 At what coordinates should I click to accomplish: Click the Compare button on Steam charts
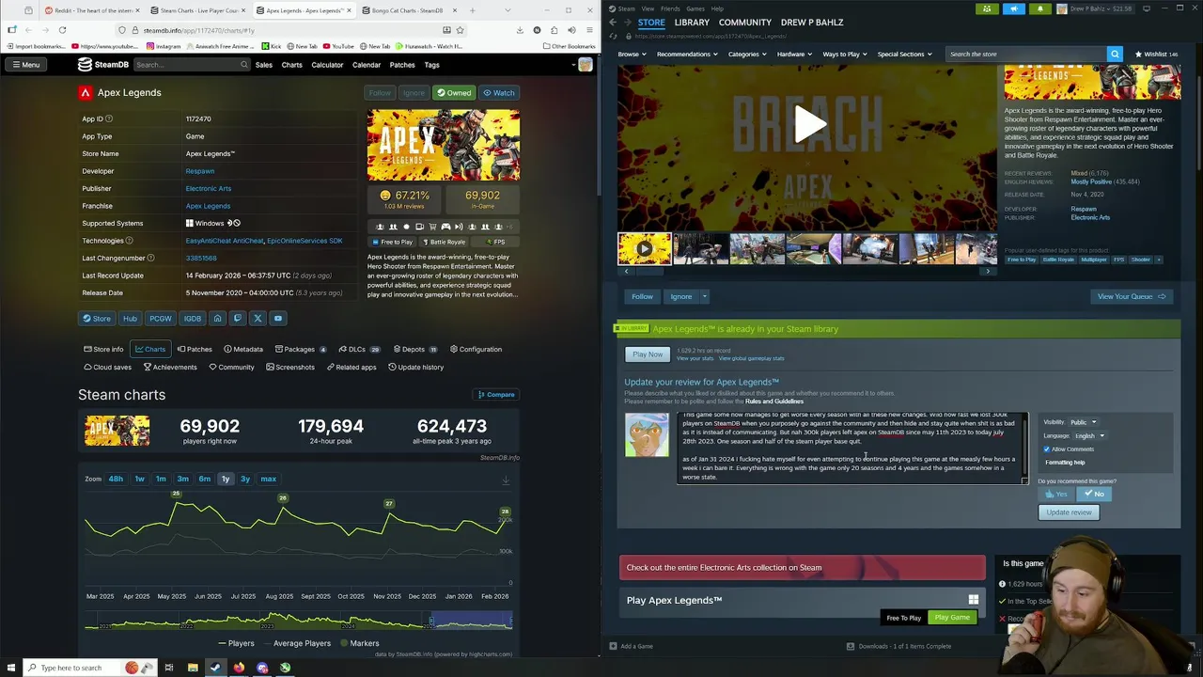tap(495, 394)
